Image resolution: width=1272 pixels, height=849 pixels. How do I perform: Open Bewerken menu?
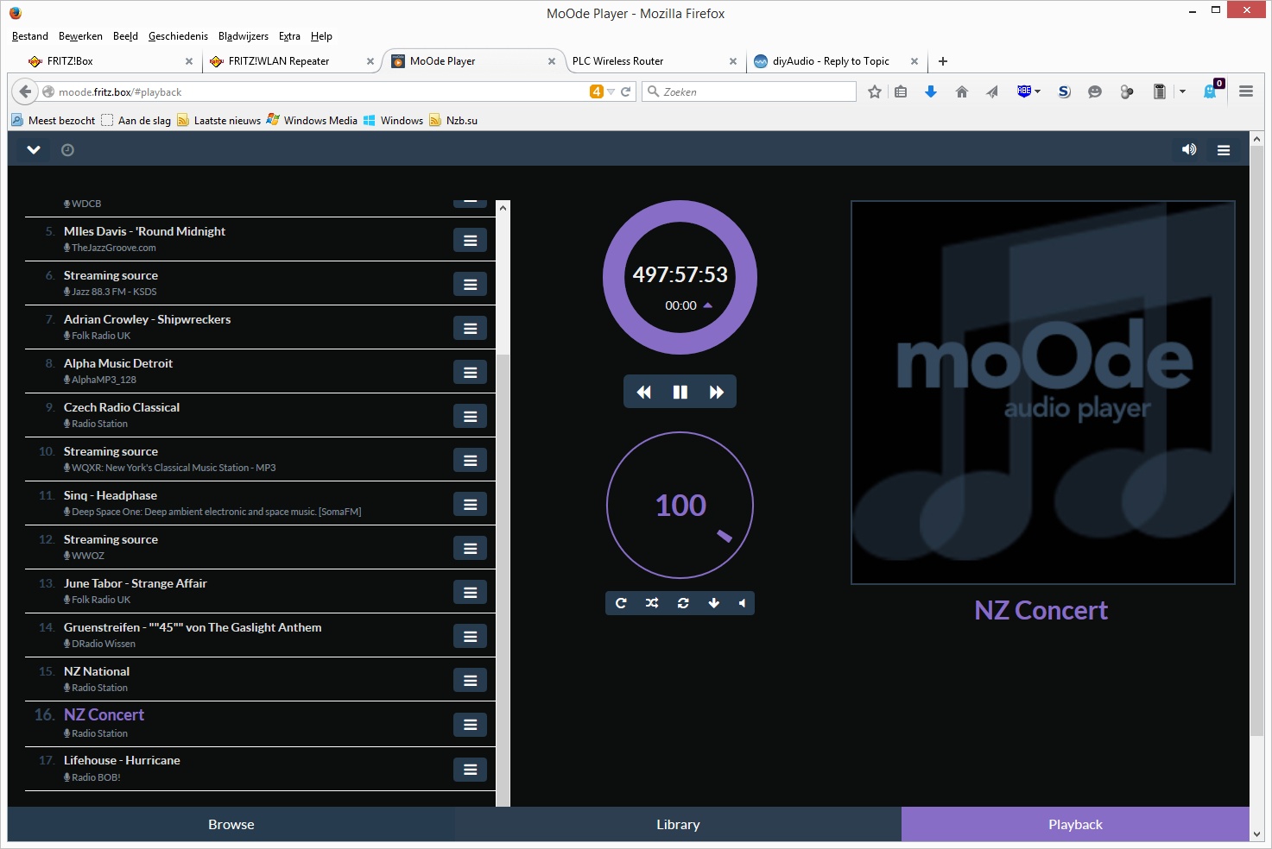[x=80, y=36]
